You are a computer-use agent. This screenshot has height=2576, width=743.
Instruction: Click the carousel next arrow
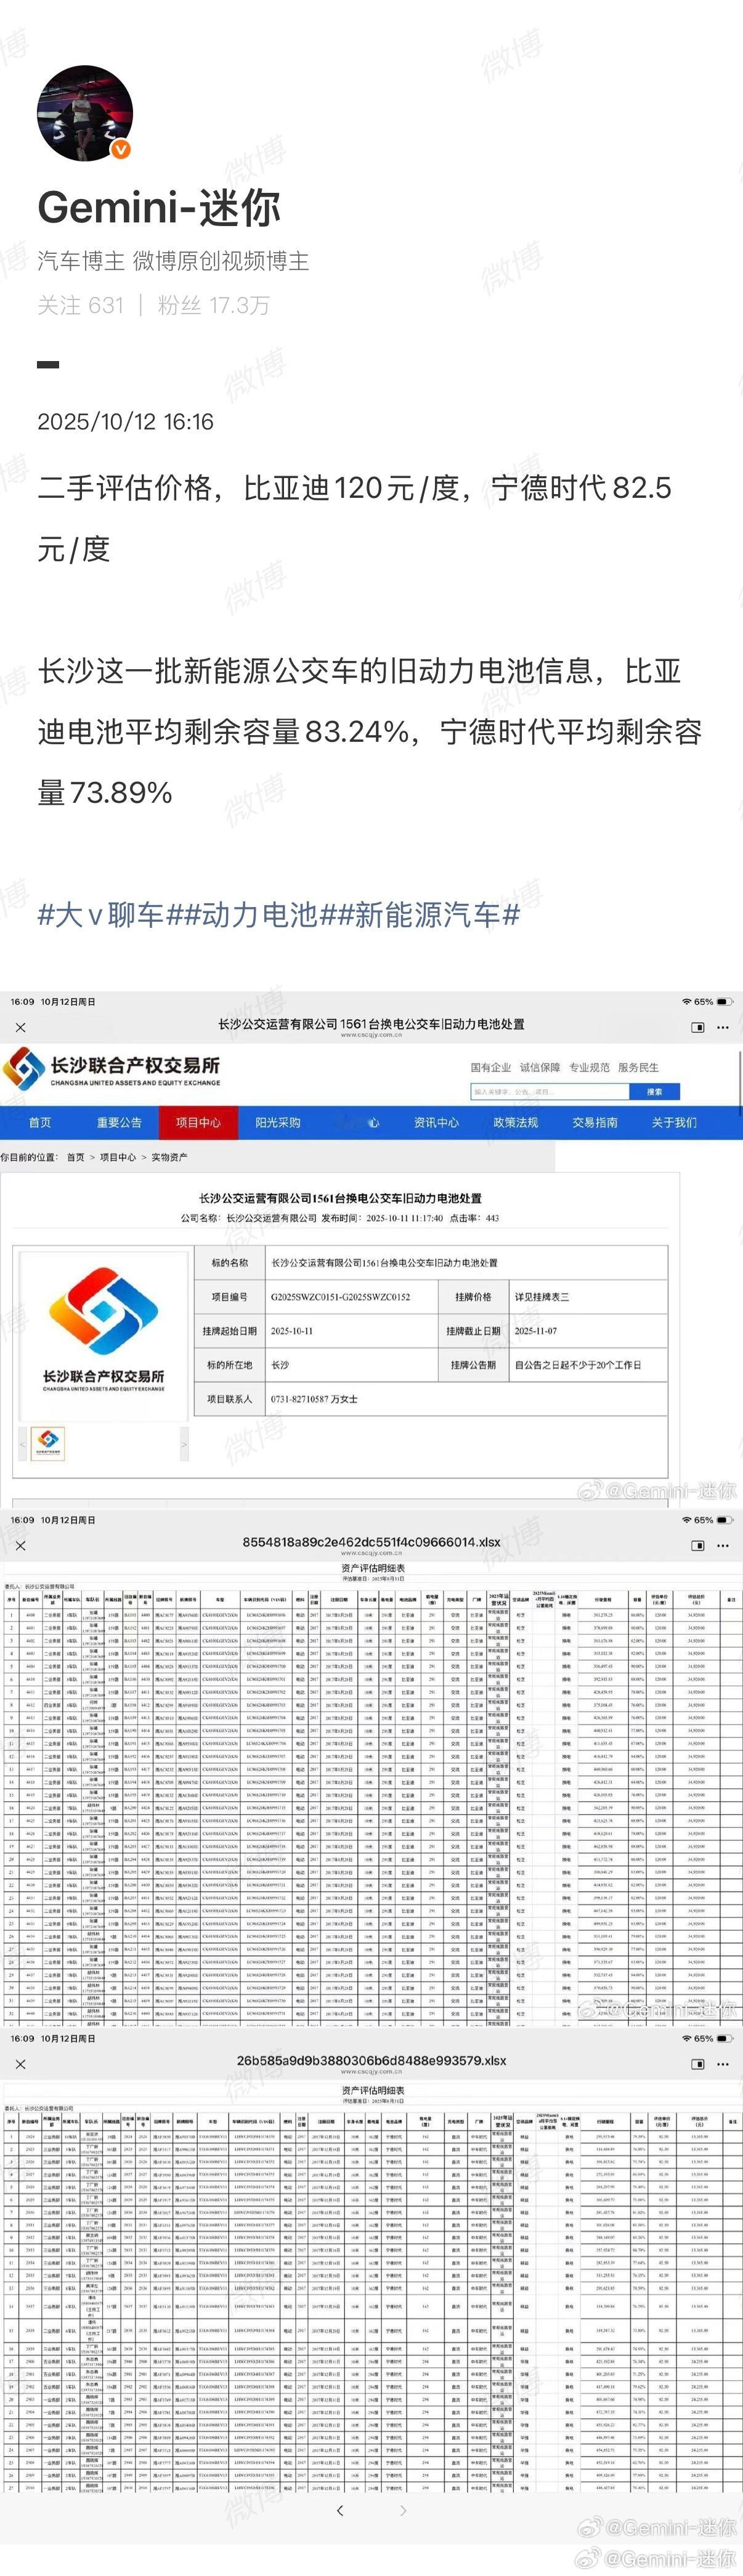pyautogui.click(x=183, y=1444)
